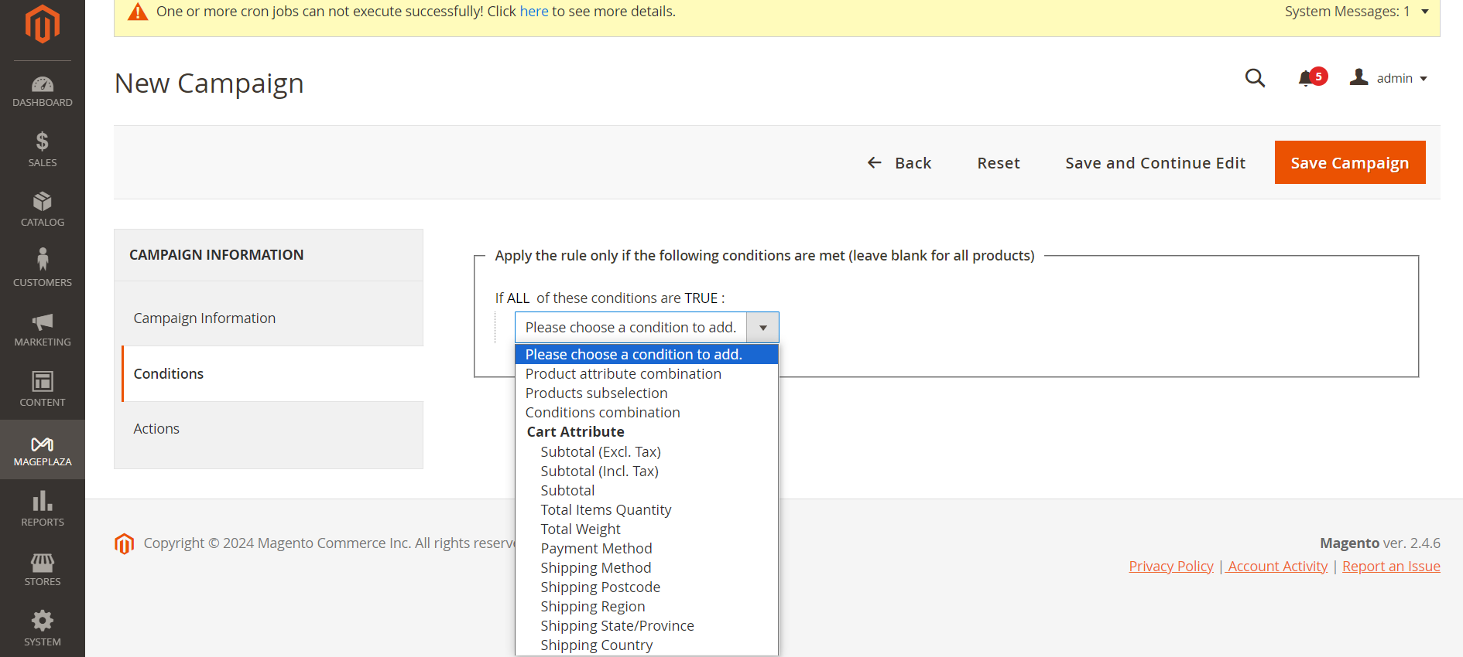Viewport: 1463px width, 657px height.
Task: Expand the System Messages dropdown
Action: pyautogui.click(x=1424, y=12)
